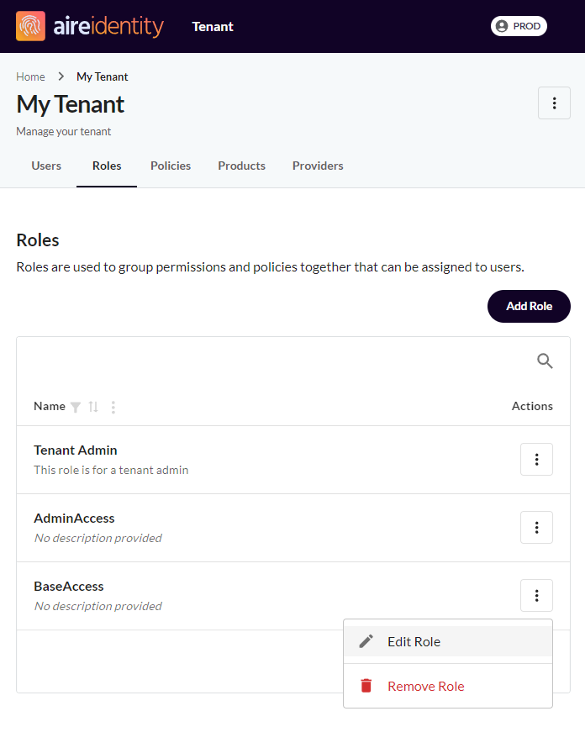Open the Providers tab
This screenshot has height=748, width=585.
tap(318, 166)
